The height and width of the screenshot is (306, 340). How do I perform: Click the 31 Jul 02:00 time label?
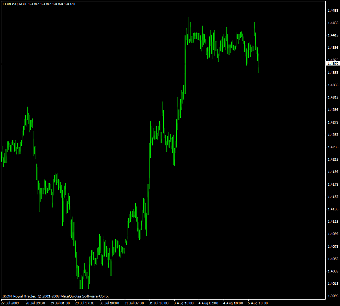tap(134, 303)
